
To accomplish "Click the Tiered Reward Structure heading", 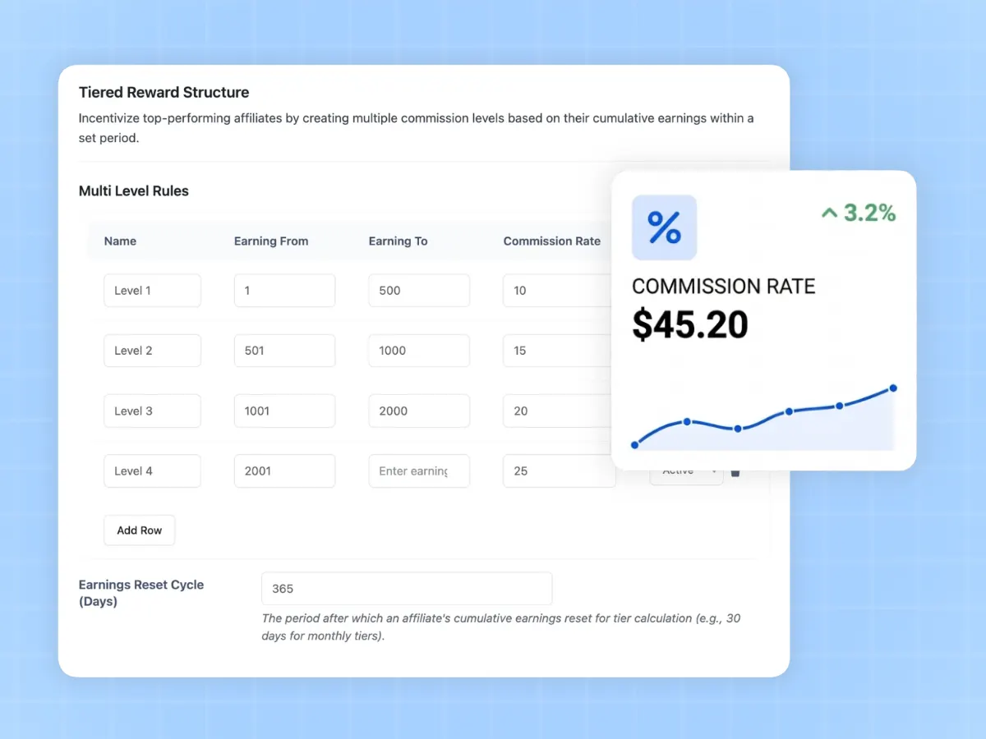I will coord(164,92).
